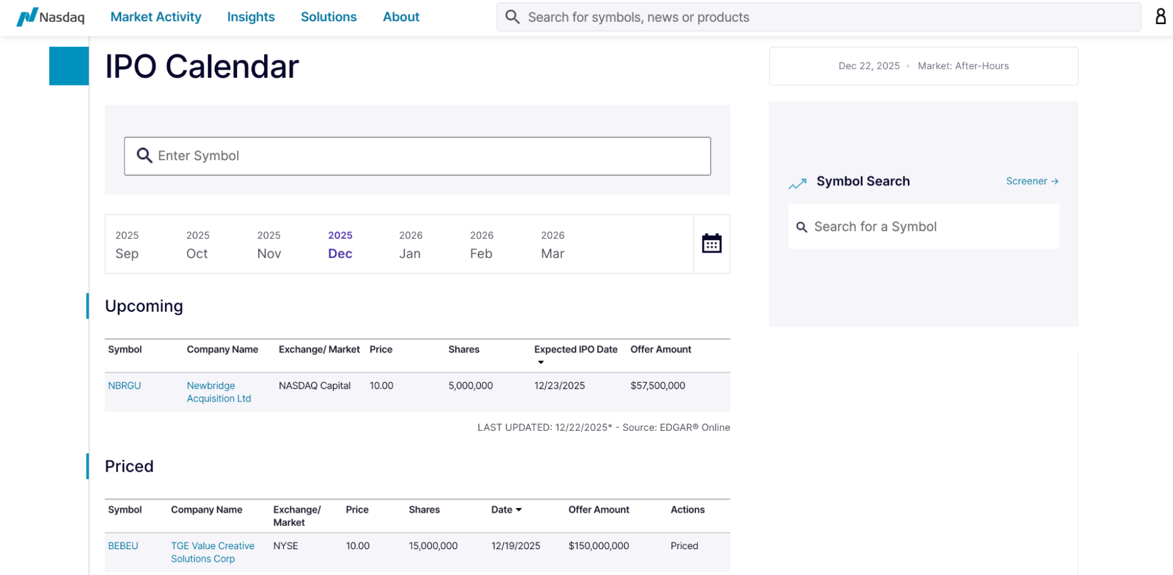Select the Nov 2025 month tab

pyautogui.click(x=269, y=244)
